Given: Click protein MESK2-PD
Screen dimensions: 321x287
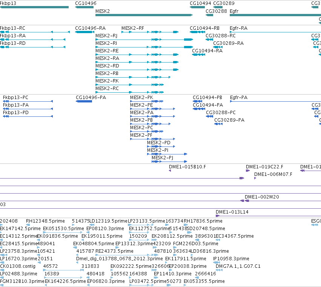Looking at the screenshot, I should [159, 143].
